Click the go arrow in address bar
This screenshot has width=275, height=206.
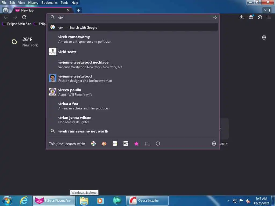pyautogui.click(x=215, y=17)
